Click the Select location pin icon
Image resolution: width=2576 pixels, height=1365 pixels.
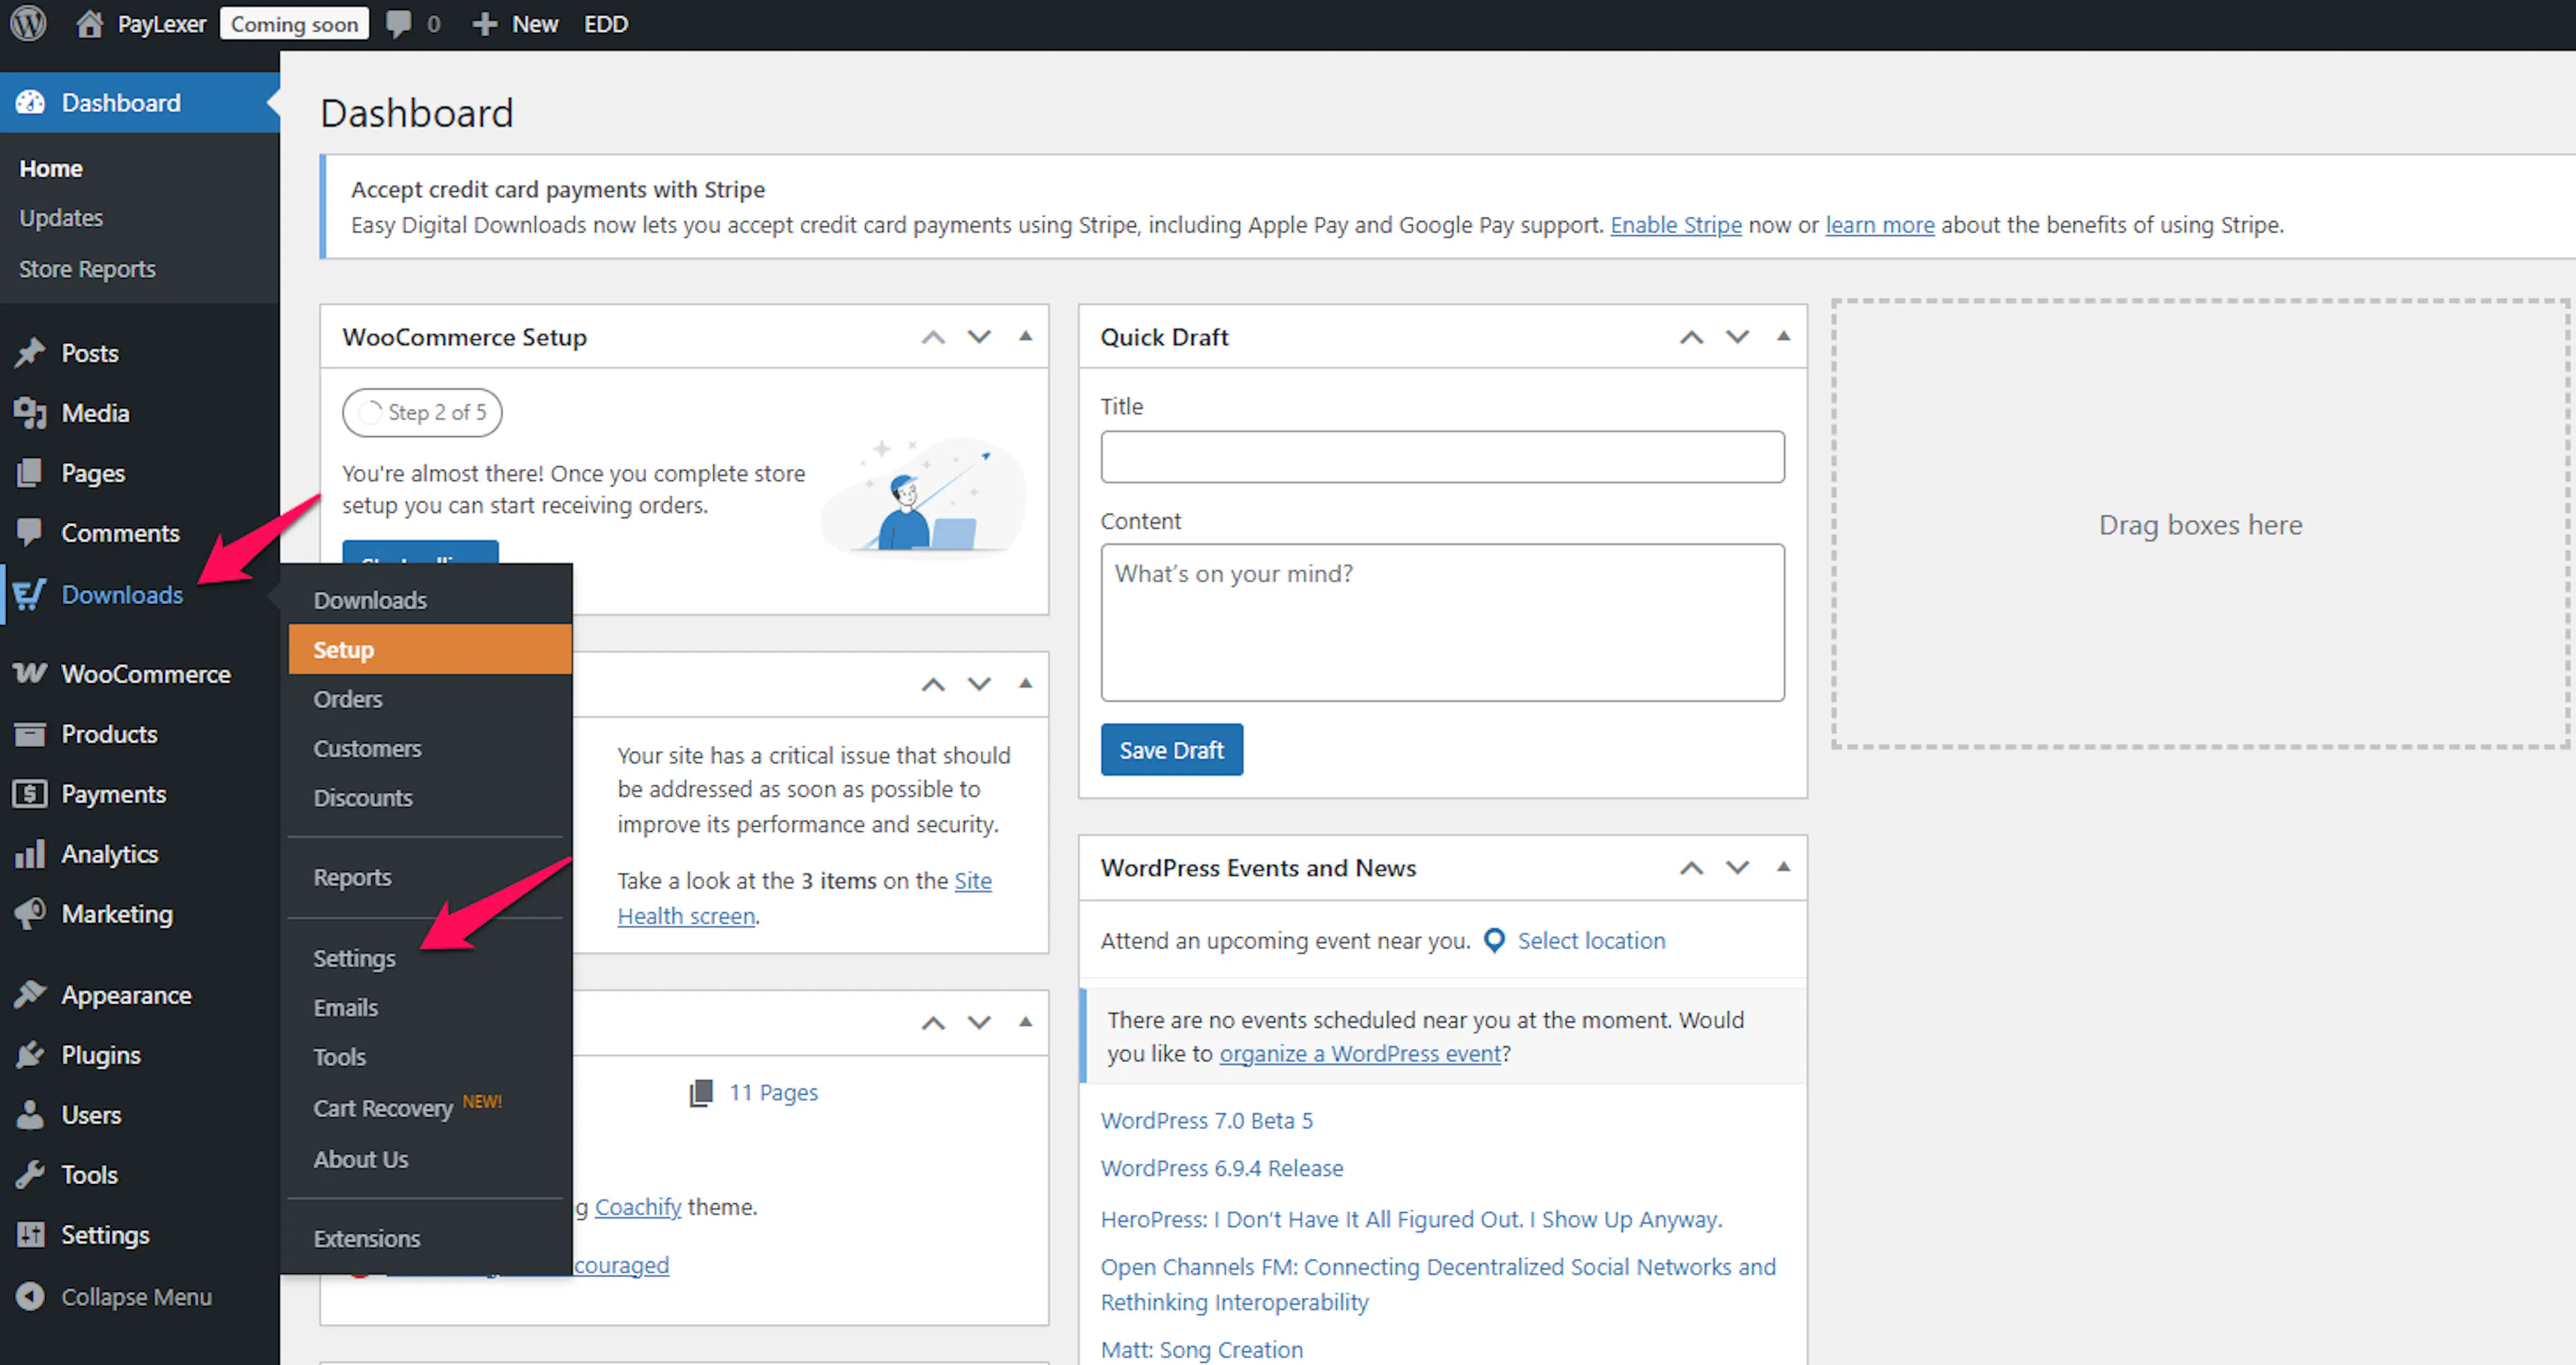pyautogui.click(x=1494, y=941)
